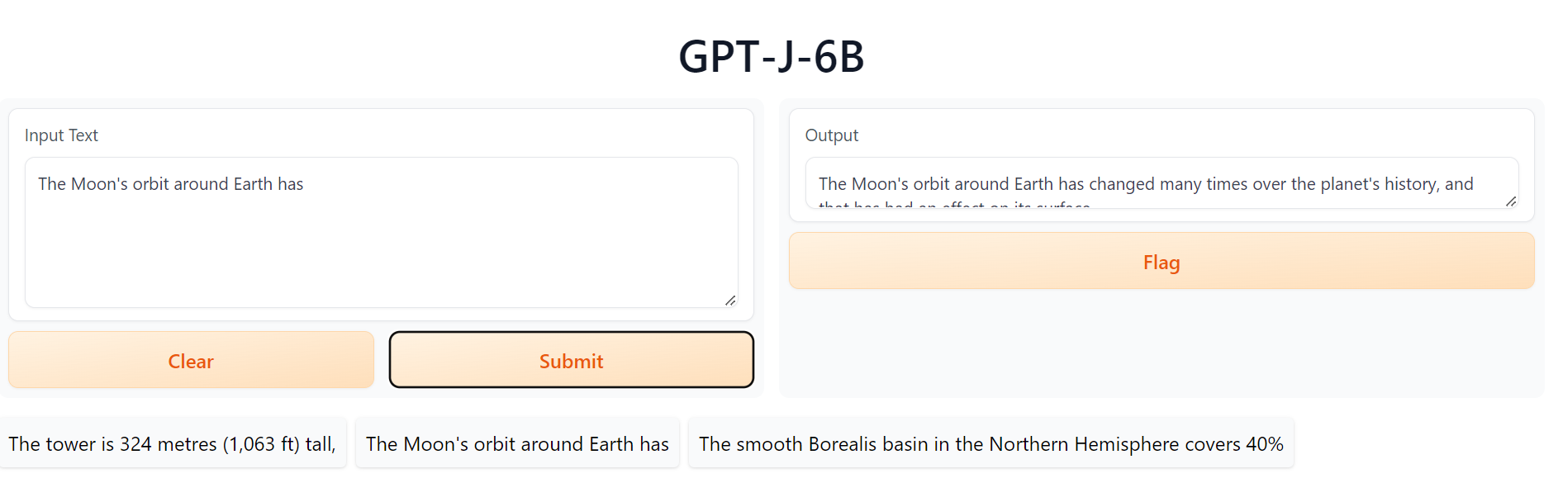Viewport: 1558px width, 483px height.
Task: Select the example starting with 'The tower is 324 metres'
Action: (174, 443)
